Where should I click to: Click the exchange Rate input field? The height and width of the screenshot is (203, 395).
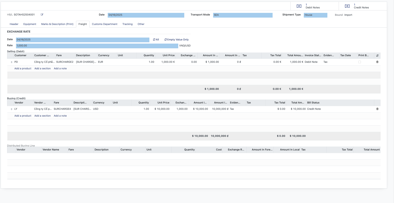97,46
